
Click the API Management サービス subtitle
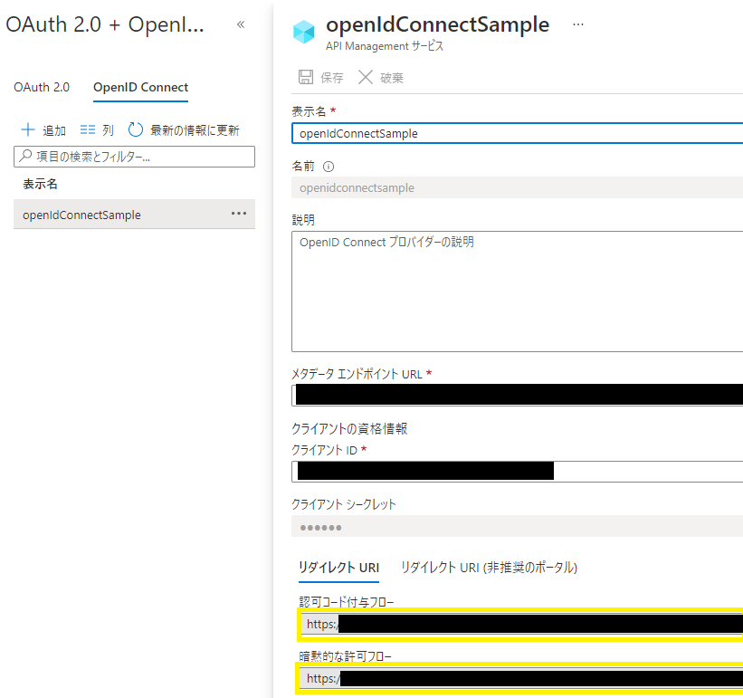click(385, 46)
